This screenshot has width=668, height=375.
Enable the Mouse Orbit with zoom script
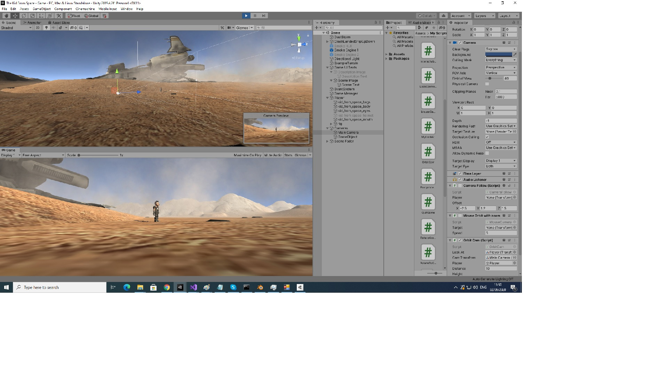point(460,216)
